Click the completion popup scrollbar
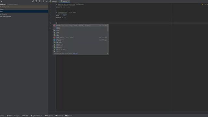The image size is (208, 117). point(108,28)
